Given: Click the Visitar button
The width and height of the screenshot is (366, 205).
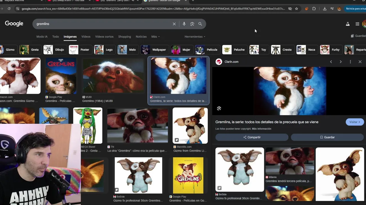Looking at the screenshot, I should click(x=355, y=122).
